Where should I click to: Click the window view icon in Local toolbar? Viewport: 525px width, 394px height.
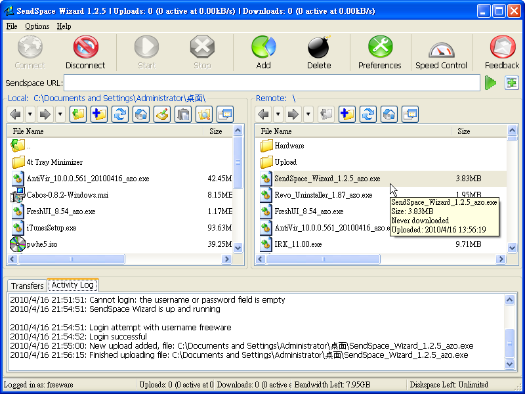click(225, 114)
